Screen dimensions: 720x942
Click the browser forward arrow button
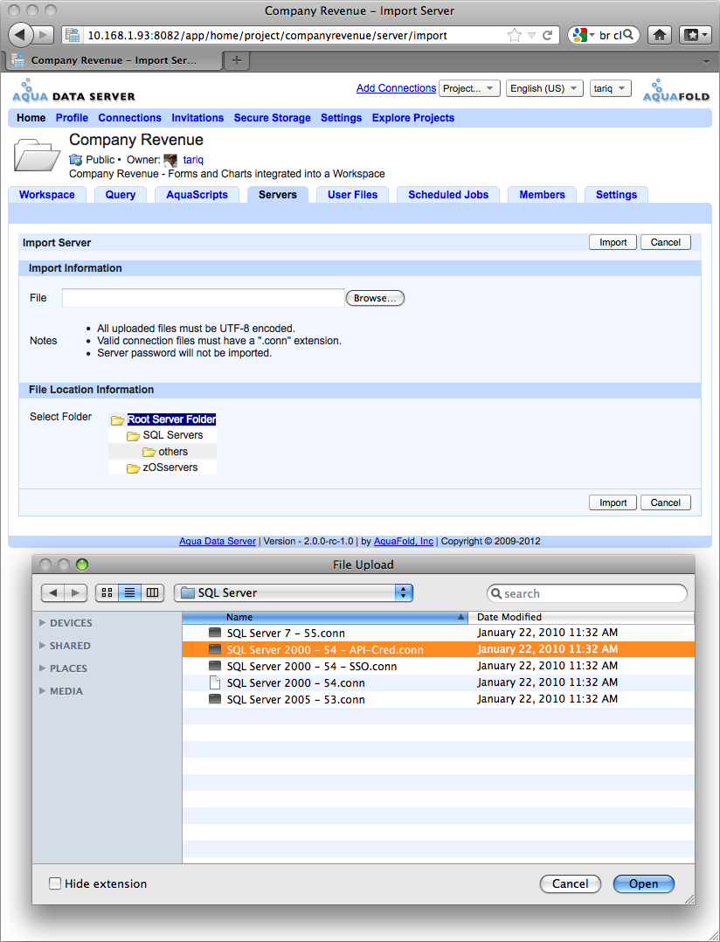point(43,35)
